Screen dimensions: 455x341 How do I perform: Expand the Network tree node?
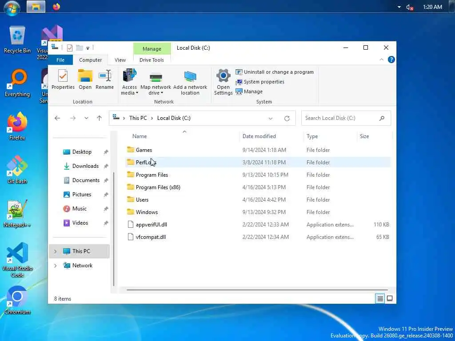pyautogui.click(x=55, y=266)
